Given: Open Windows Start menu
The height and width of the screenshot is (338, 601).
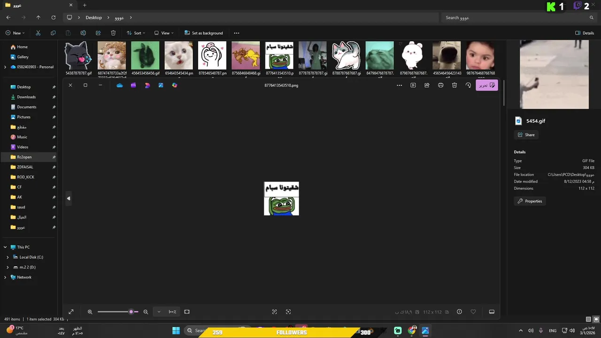Looking at the screenshot, I should (x=176, y=331).
